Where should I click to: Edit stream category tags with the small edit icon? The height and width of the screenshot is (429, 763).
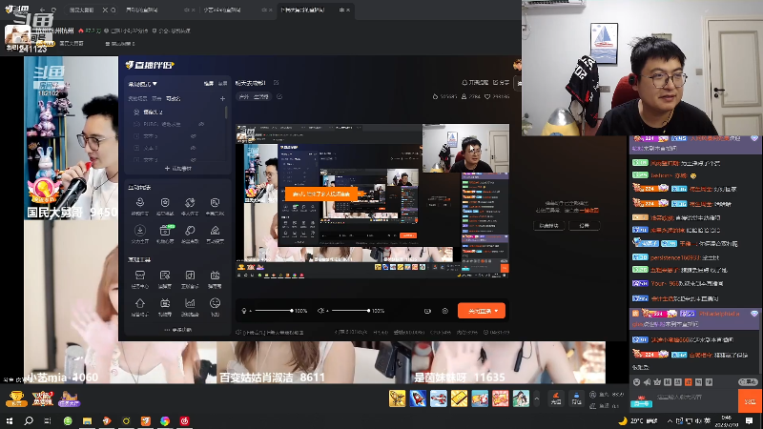point(279,97)
